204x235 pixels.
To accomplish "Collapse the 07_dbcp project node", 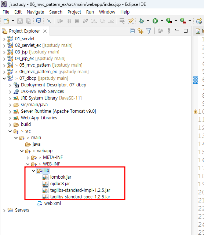I will tap(4, 78).
